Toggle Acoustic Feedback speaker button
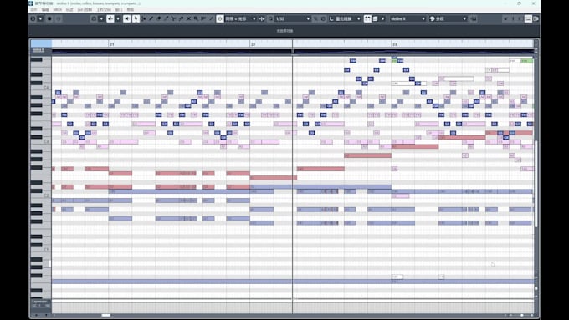Viewport: 569px width, 320px height. [x=126, y=18]
